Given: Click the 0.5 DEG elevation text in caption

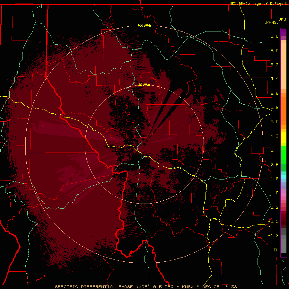Looking at the screenshot, I should tap(163, 287).
